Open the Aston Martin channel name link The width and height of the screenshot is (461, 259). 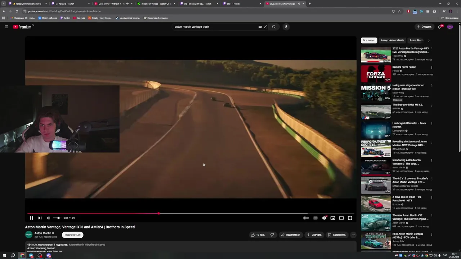pyautogui.click(x=43, y=233)
